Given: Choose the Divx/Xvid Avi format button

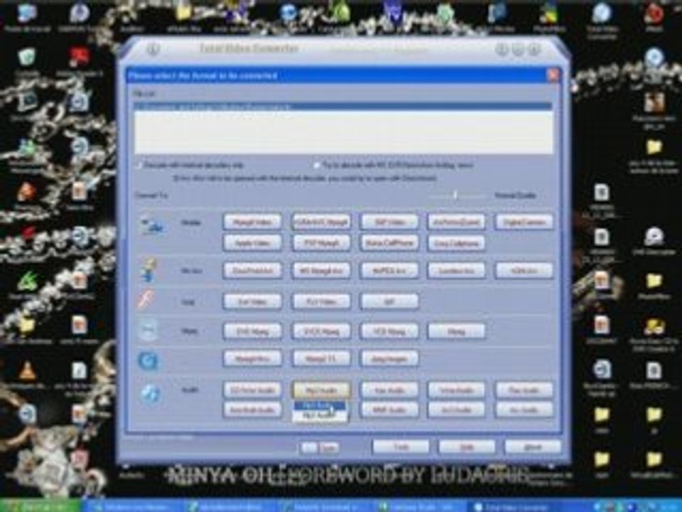Looking at the screenshot, I should (x=252, y=270).
